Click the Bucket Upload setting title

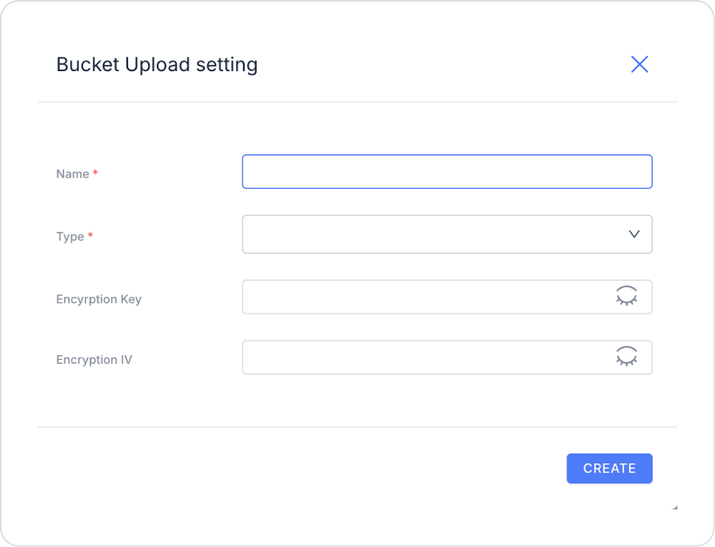pos(157,65)
